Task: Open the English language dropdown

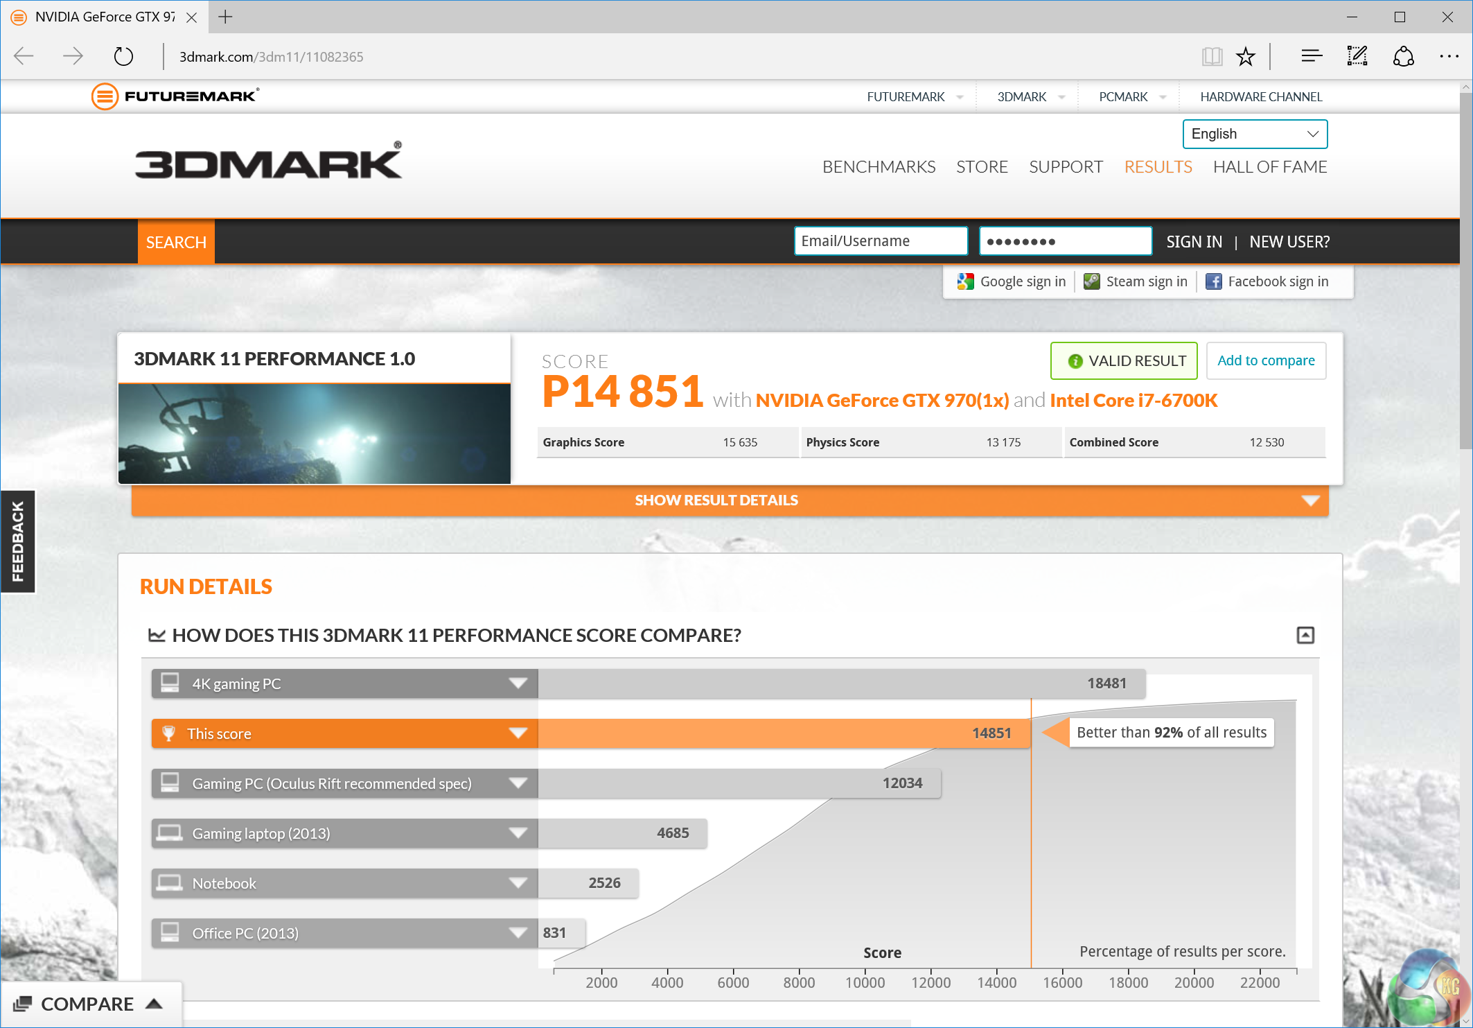Action: coord(1255,134)
